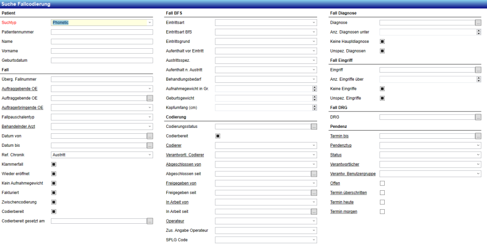Expand the Eintrittsart dropdown
This screenshot has height=246, width=487.
266,22
